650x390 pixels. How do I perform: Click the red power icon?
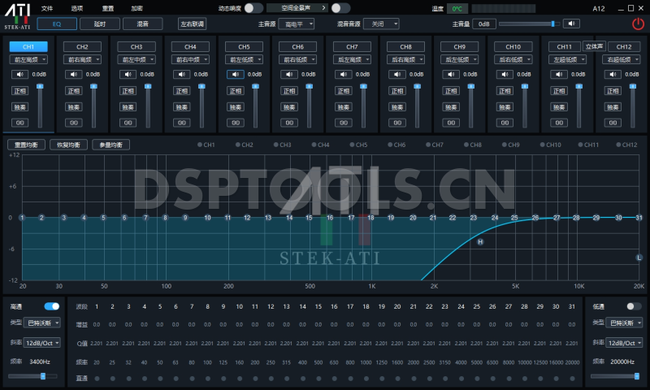[638, 24]
